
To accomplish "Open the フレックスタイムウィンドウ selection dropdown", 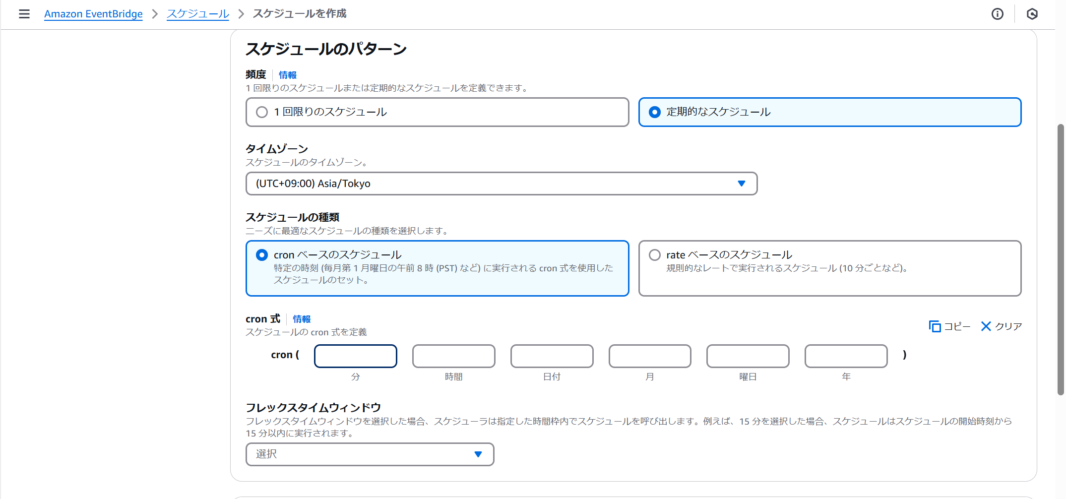I will pyautogui.click(x=370, y=454).
